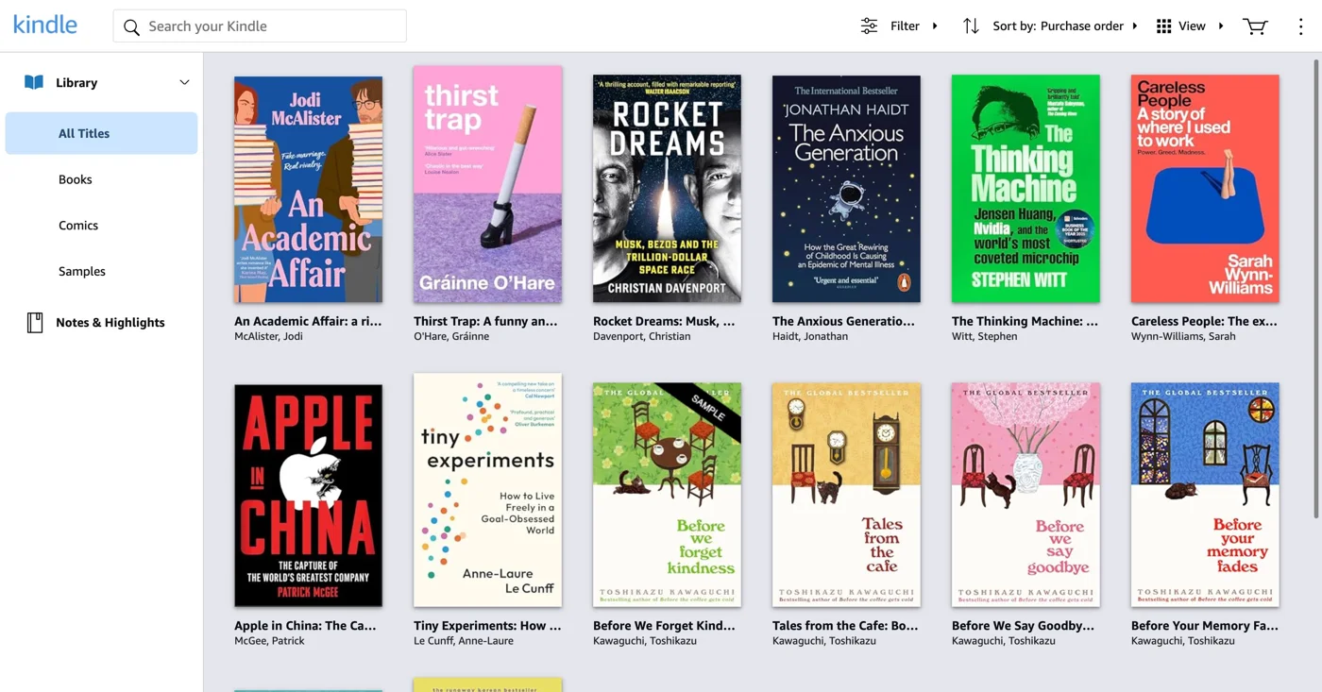Open An Academic Affair cover
Screen dimensions: 1322x692
[309, 190]
